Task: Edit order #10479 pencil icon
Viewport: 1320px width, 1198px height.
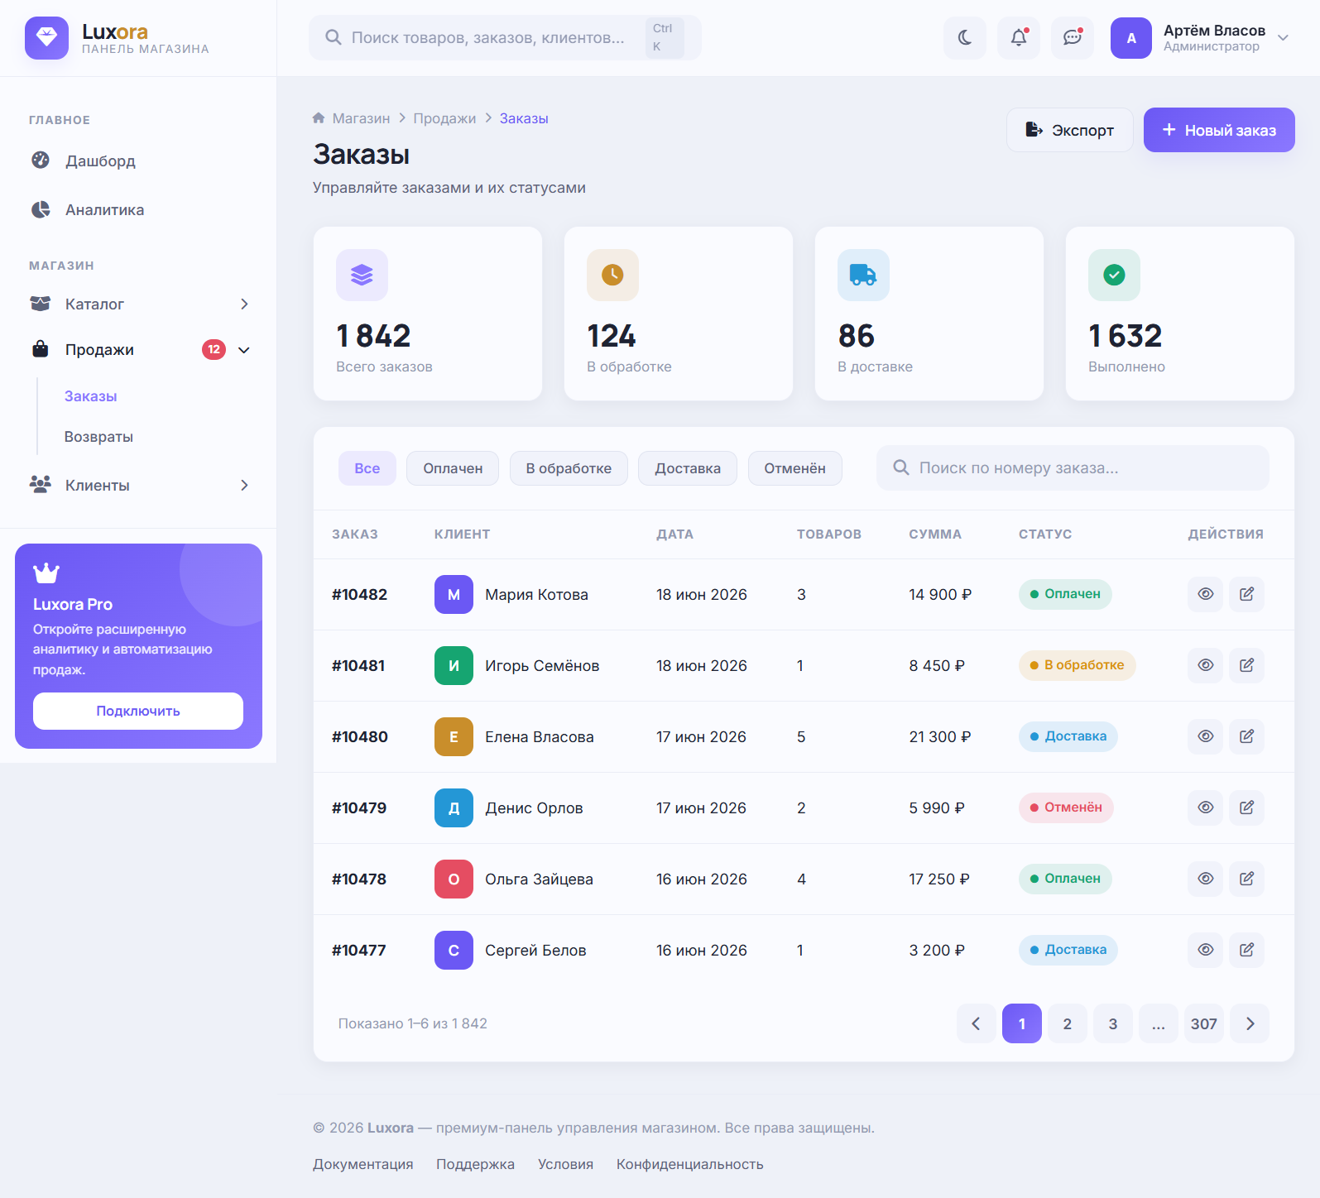Action: coord(1246,807)
